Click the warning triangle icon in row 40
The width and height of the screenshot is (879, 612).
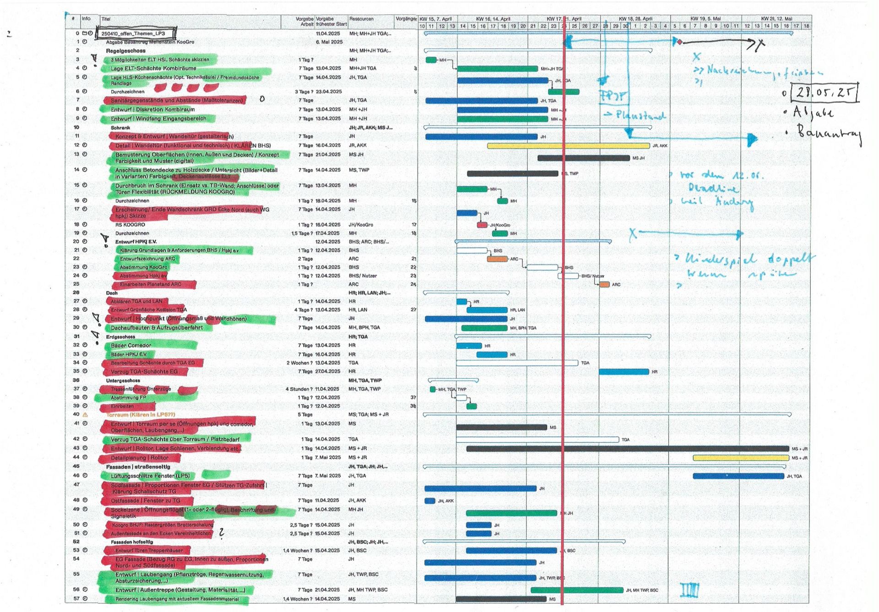click(85, 415)
